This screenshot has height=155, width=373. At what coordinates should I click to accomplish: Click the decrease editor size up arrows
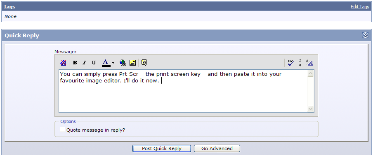[x=300, y=61]
